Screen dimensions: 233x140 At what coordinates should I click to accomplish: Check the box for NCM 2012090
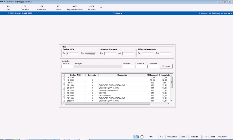coord(64,93)
